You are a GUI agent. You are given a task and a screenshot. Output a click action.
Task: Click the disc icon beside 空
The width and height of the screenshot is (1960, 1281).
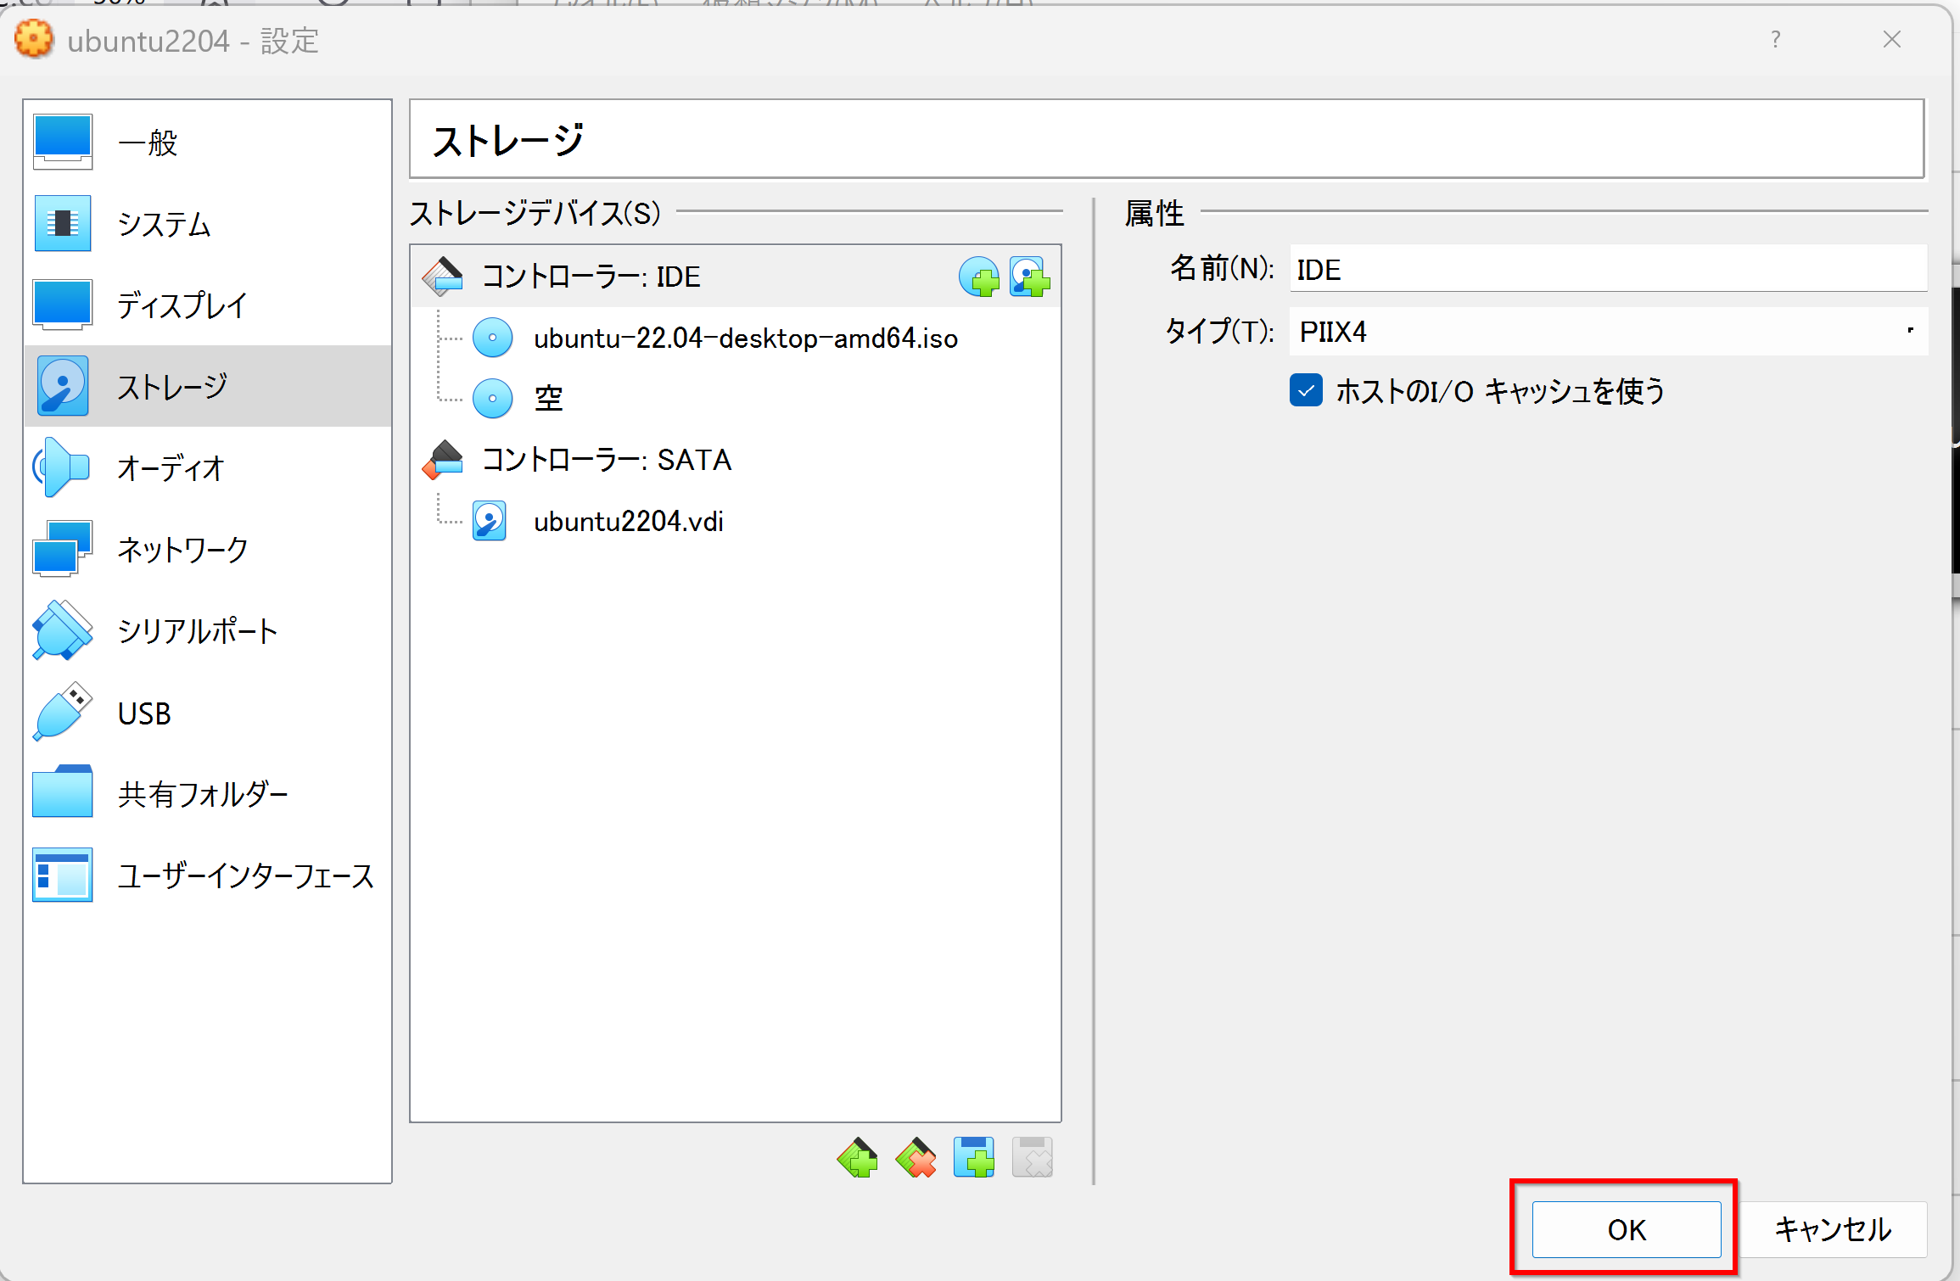point(492,398)
